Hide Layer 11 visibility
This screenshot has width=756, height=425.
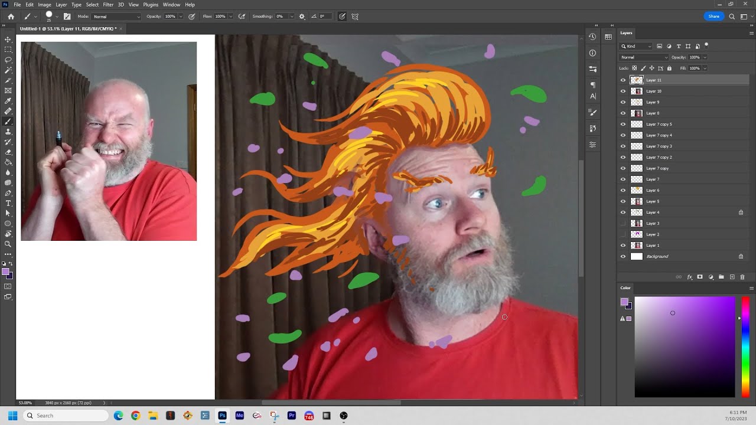click(x=623, y=80)
